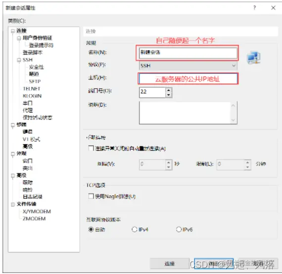Select 串口 in the category tree

(28, 103)
